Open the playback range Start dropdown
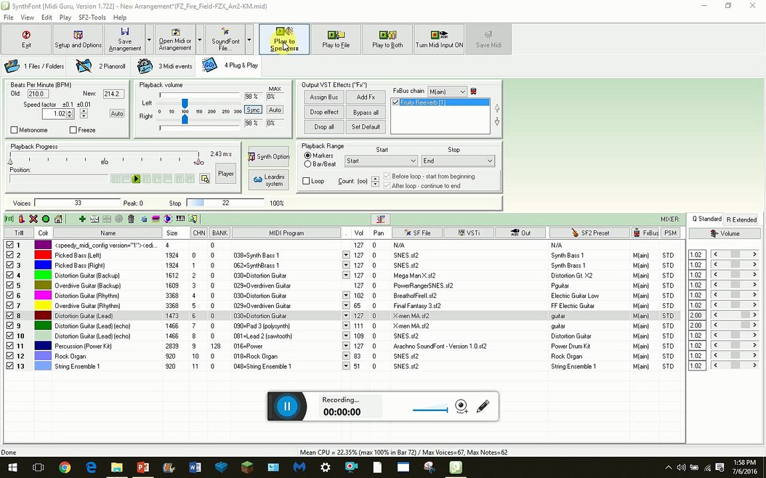The height and width of the screenshot is (478, 766). 413,161
